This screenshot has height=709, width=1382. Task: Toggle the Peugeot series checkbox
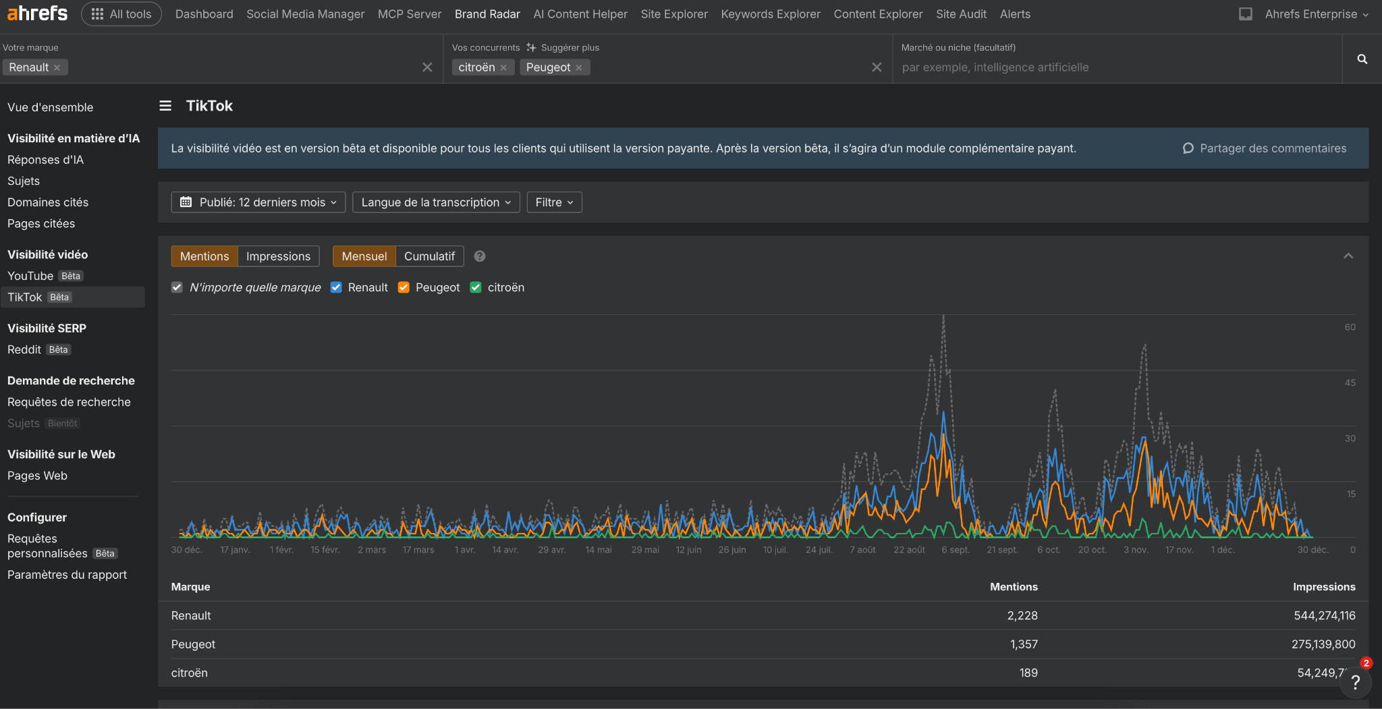(x=404, y=287)
